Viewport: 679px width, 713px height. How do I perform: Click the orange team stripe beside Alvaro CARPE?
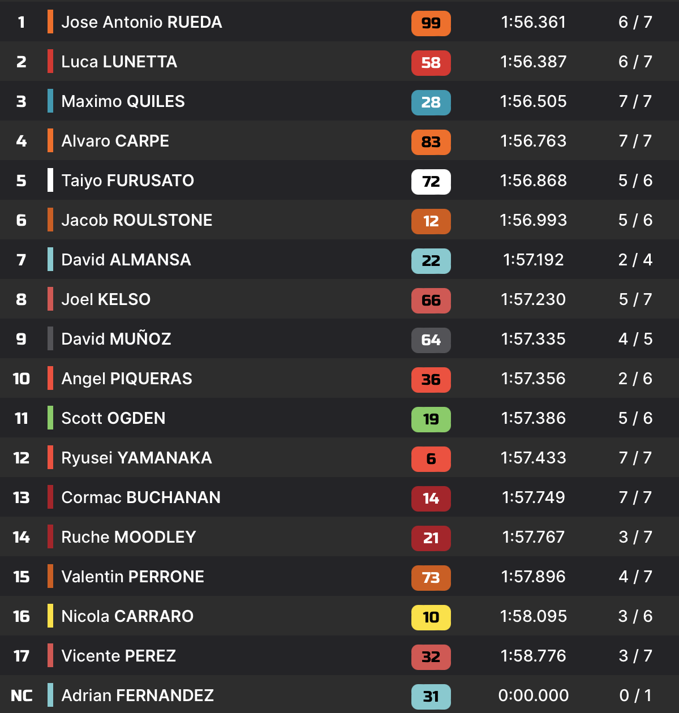pyautogui.click(x=50, y=140)
